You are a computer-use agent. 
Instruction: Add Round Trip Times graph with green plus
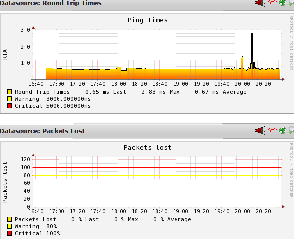[283, 2]
